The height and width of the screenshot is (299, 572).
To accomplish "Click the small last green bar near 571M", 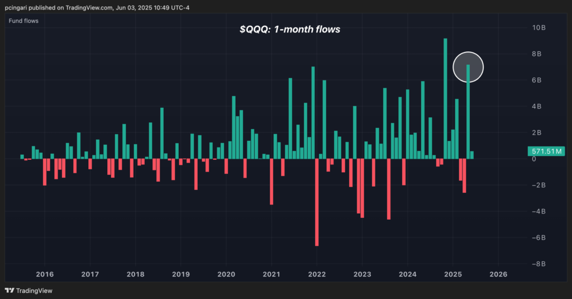I will [472, 155].
